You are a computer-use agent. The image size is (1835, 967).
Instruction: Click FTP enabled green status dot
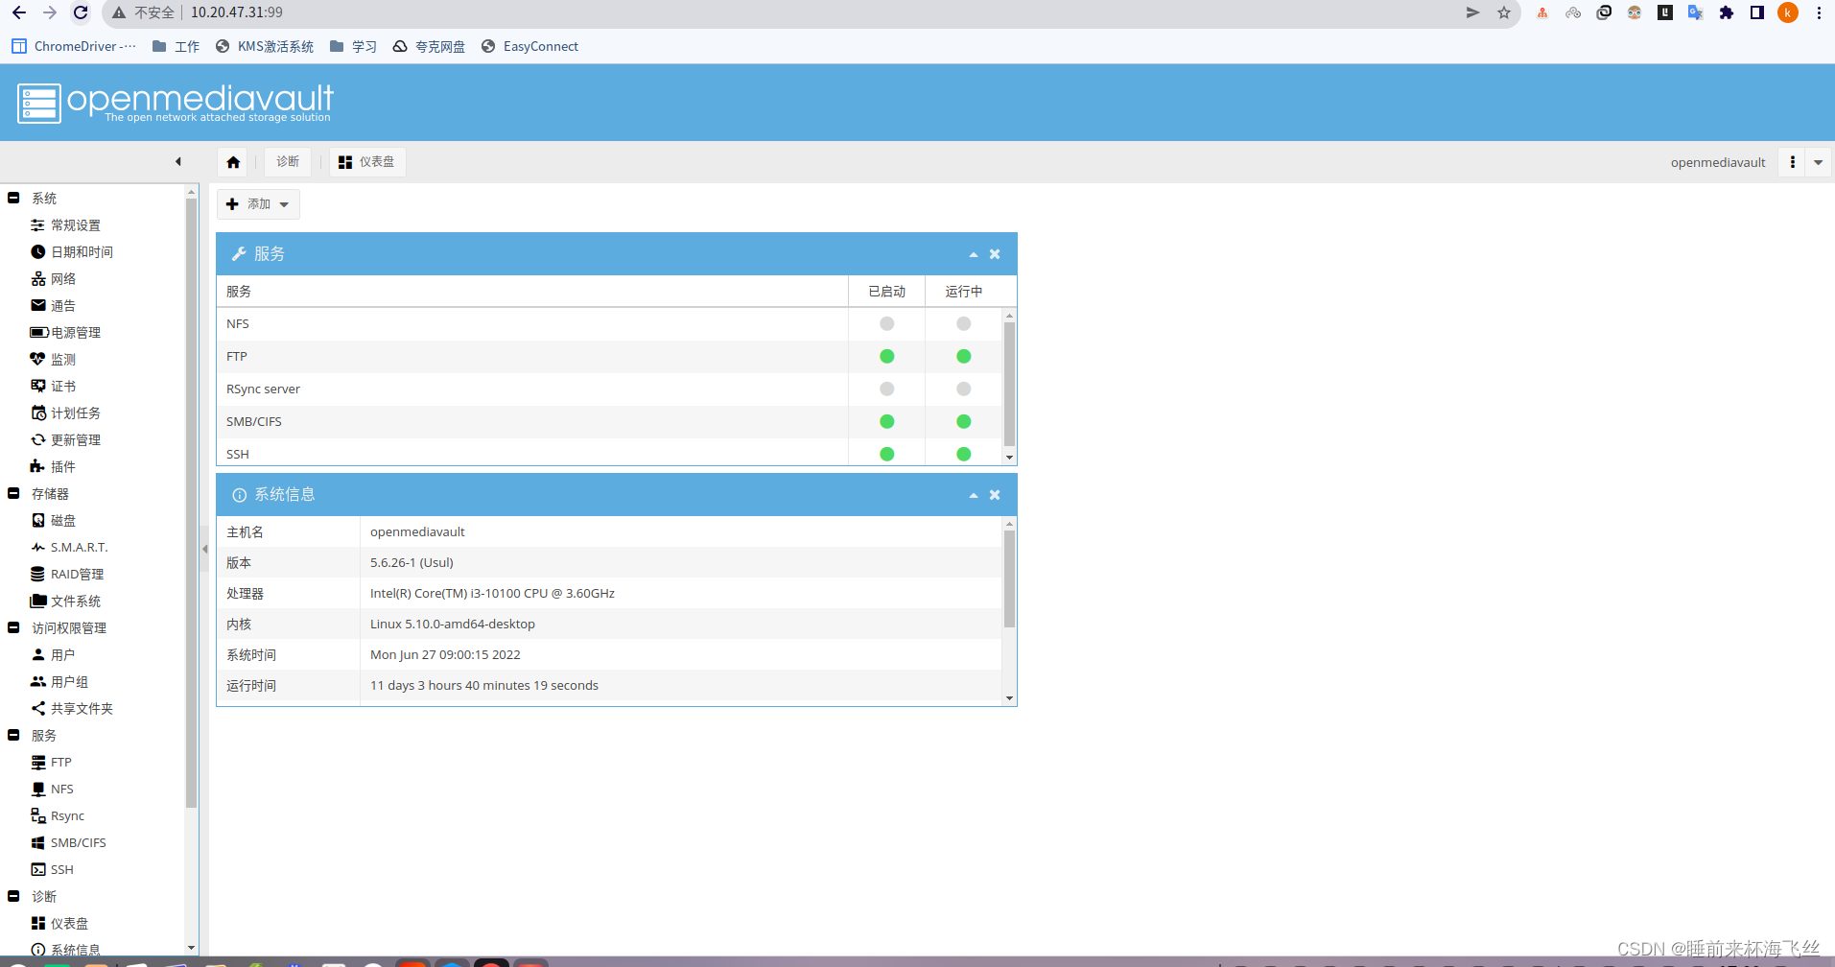(887, 357)
